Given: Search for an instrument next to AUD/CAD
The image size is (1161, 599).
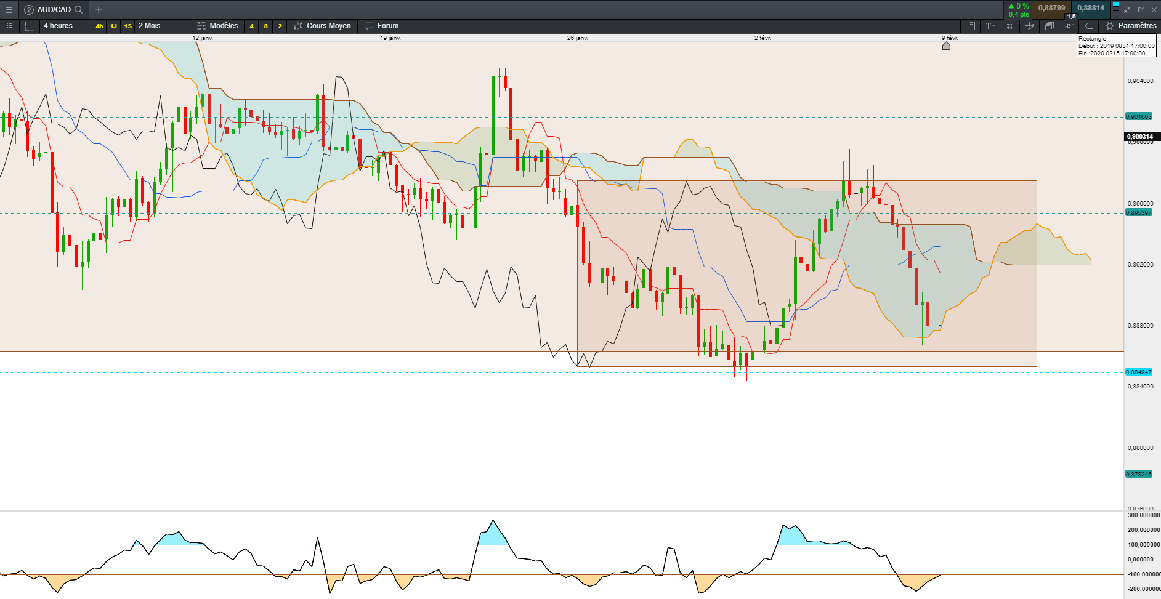Looking at the screenshot, I should [79, 10].
